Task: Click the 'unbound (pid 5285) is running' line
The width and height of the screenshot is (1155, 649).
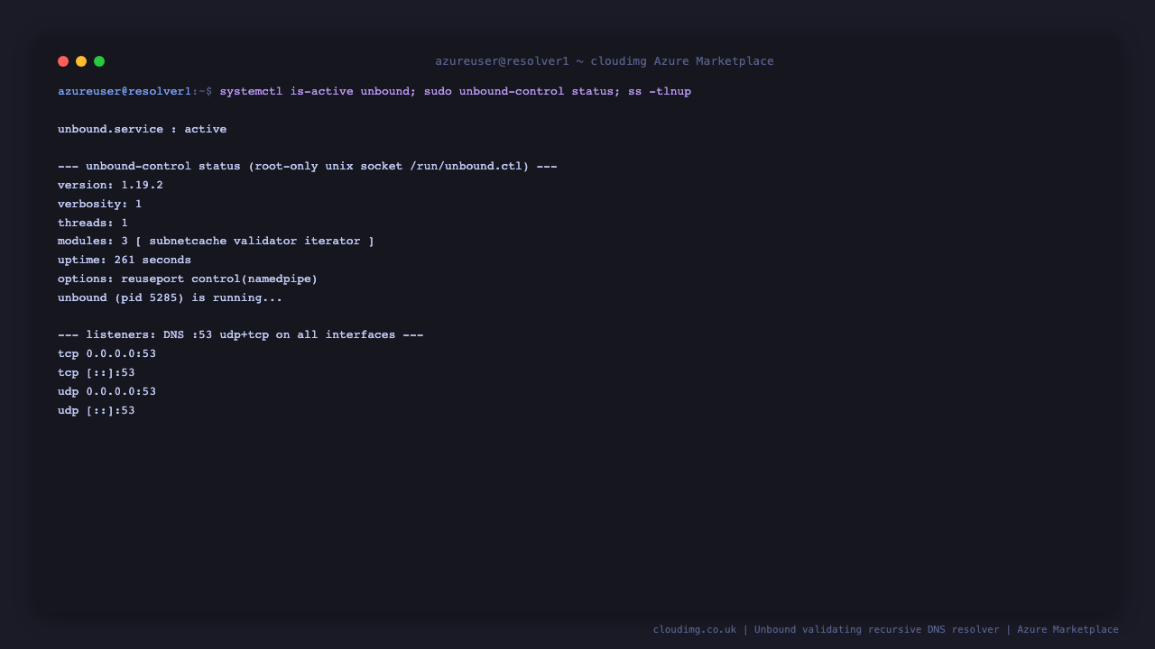Action: coord(171,297)
